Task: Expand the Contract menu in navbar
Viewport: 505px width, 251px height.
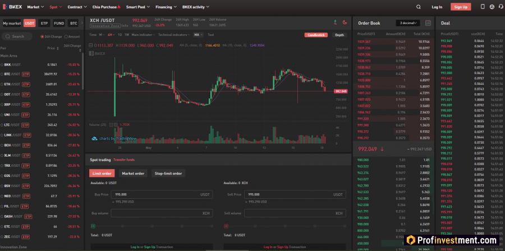Action: (77, 7)
